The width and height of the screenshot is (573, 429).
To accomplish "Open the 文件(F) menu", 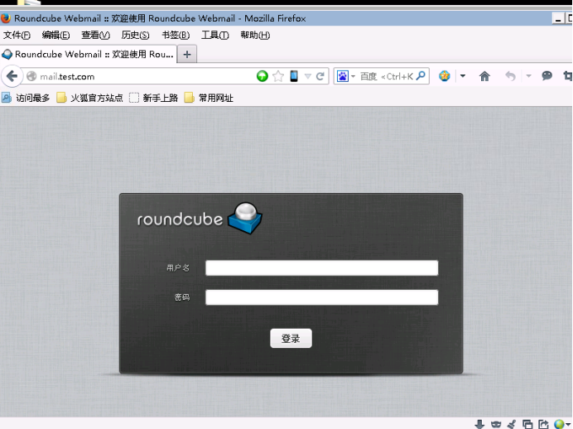I will coord(17,35).
